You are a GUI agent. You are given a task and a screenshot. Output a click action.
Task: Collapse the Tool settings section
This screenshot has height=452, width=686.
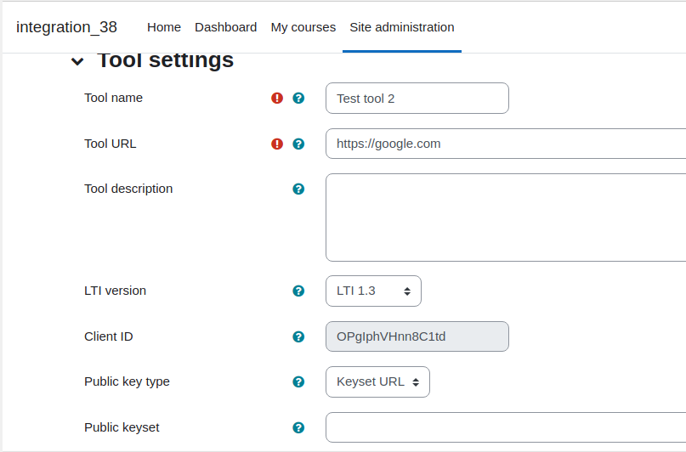tap(77, 62)
